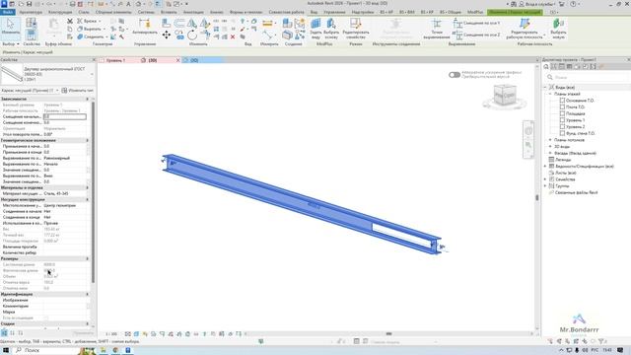Select Плита Т.О. floor plan

click(x=575, y=107)
